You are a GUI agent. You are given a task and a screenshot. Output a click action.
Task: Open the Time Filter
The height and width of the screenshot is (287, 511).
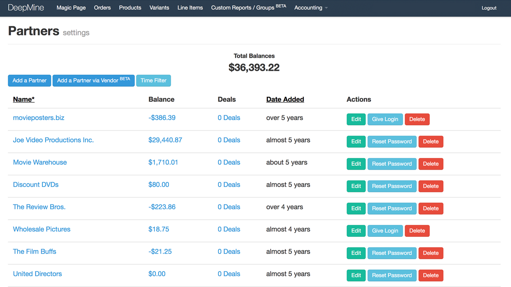coord(153,81)
